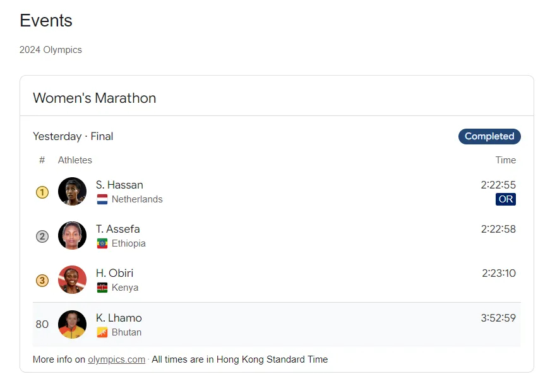The image size is (550, 379).
Task: Click the Ethiopia flag icon
Action: (102, 243)
